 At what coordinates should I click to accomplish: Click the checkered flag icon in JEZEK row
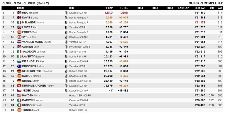click(66, 91)
